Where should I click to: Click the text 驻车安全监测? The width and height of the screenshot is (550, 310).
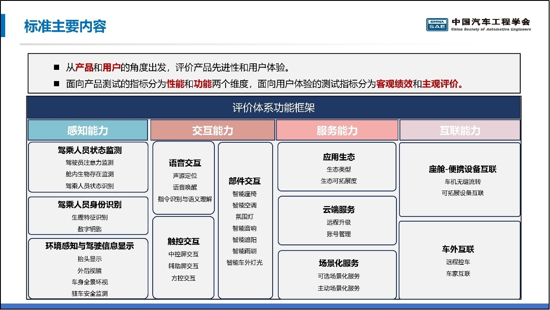[90, 294]
